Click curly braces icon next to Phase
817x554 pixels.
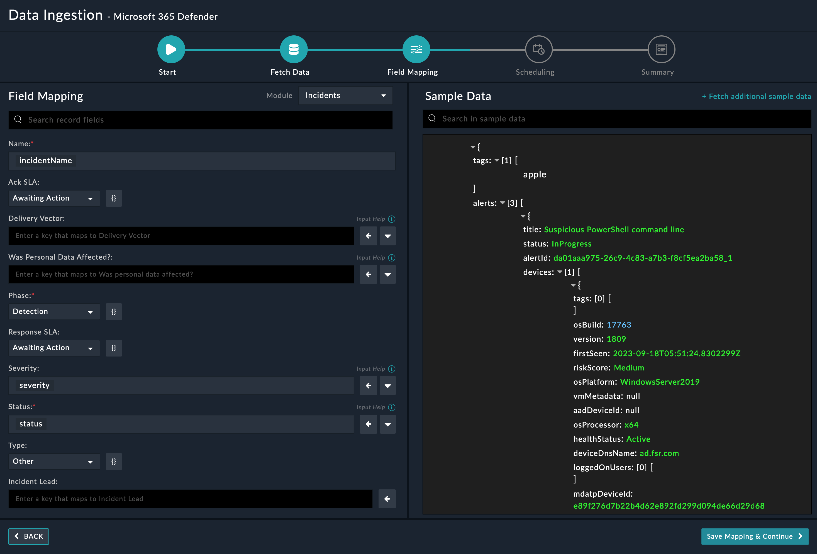click(114, 311)
